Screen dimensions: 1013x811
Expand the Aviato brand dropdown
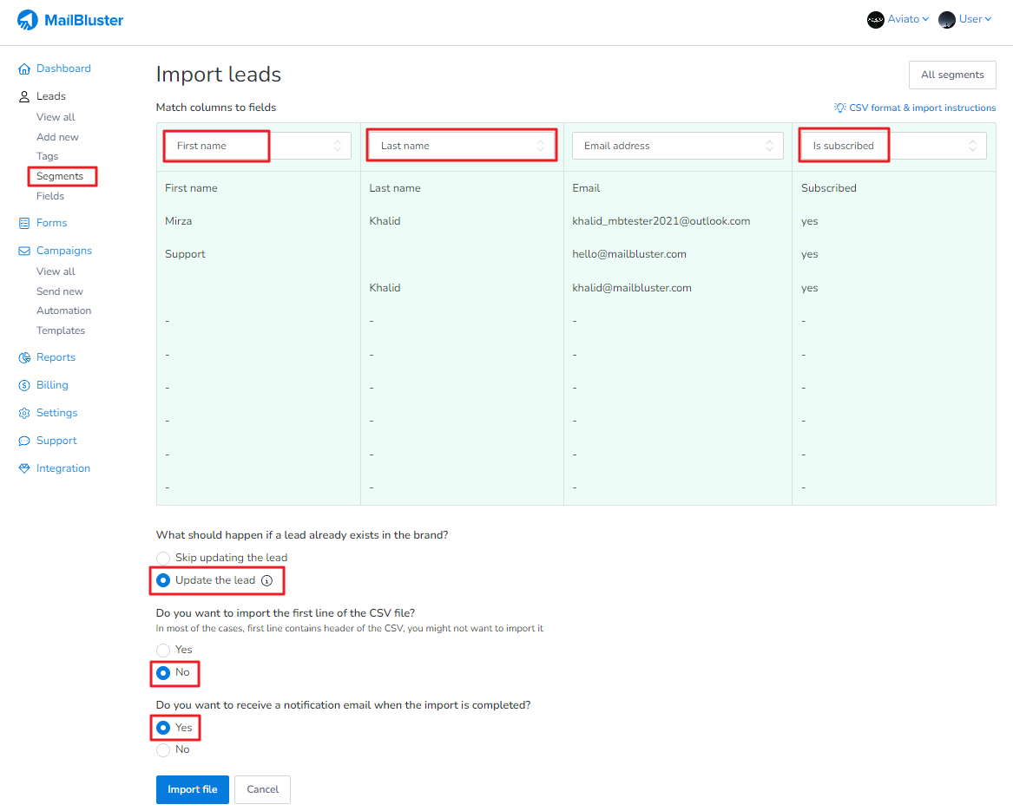click(x=898, y=19)
